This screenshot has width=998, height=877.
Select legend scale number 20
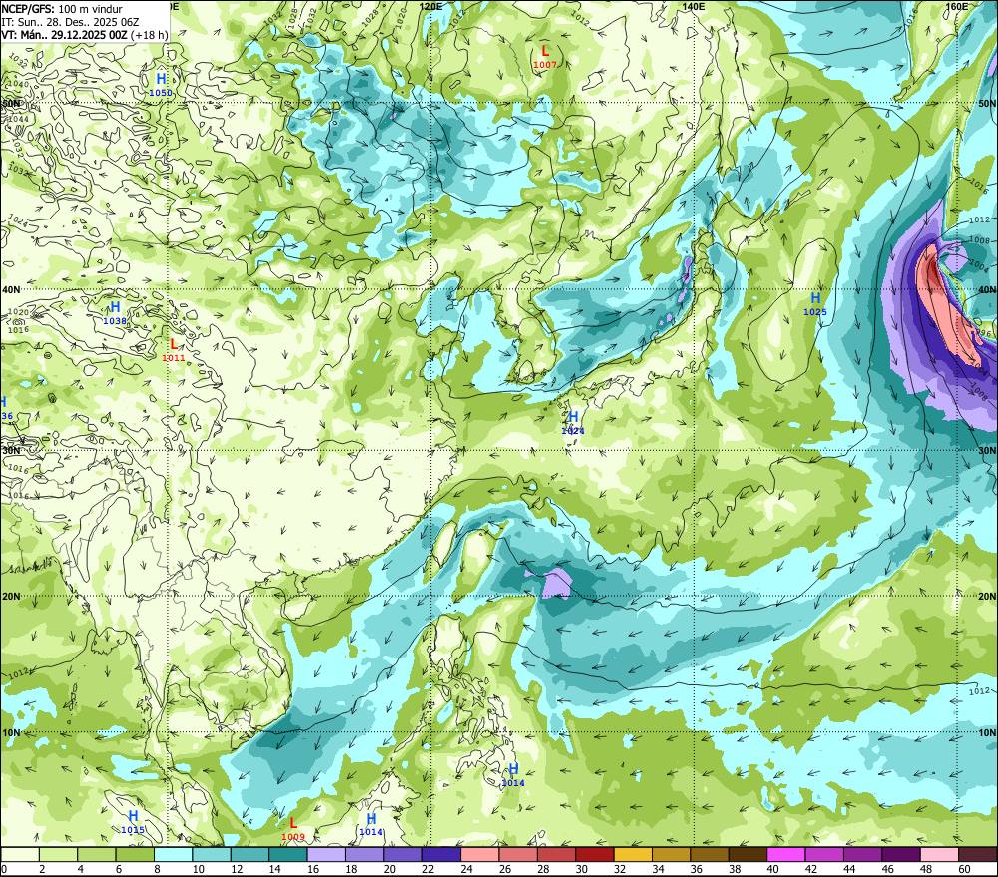click(x=390, y=869)
